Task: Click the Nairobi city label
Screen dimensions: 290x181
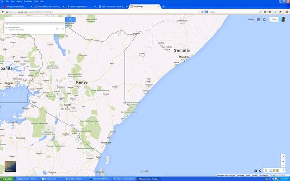Action: click(67, 105)
